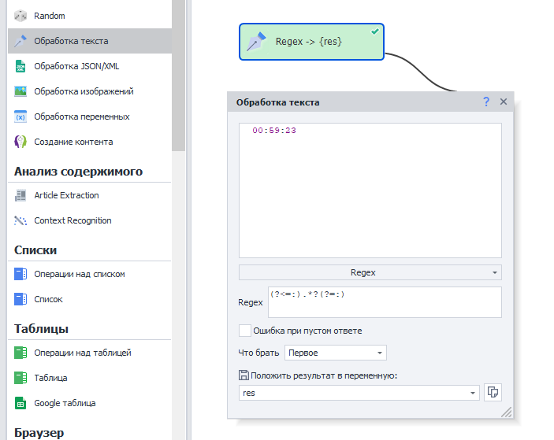Click the JSON/XML file icon
Image resolution: width=554 pixels, height=440 pixels.
20,66
